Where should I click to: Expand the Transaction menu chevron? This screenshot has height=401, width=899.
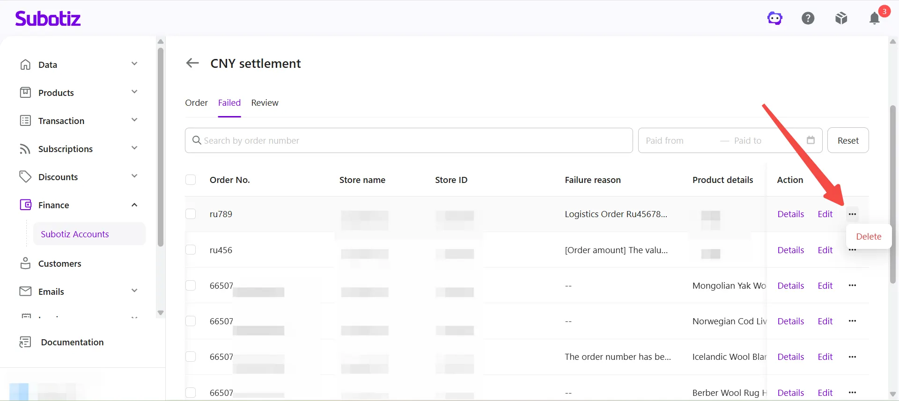click(x=134, y=120)
